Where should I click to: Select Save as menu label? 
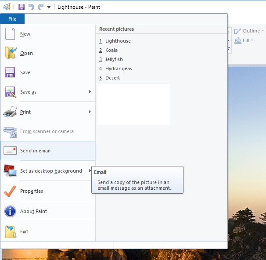[28, 92]
